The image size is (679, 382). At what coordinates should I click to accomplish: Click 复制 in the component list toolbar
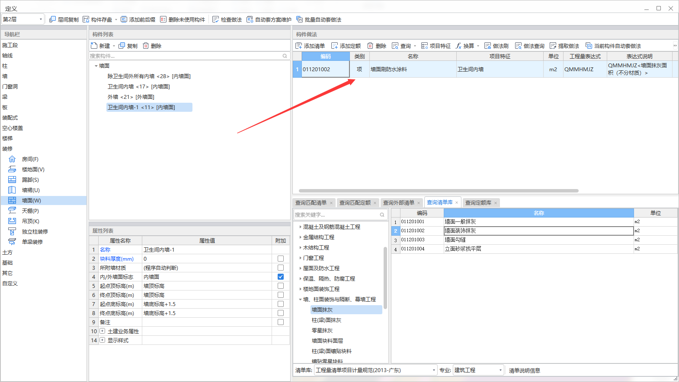tap(128, 46)
